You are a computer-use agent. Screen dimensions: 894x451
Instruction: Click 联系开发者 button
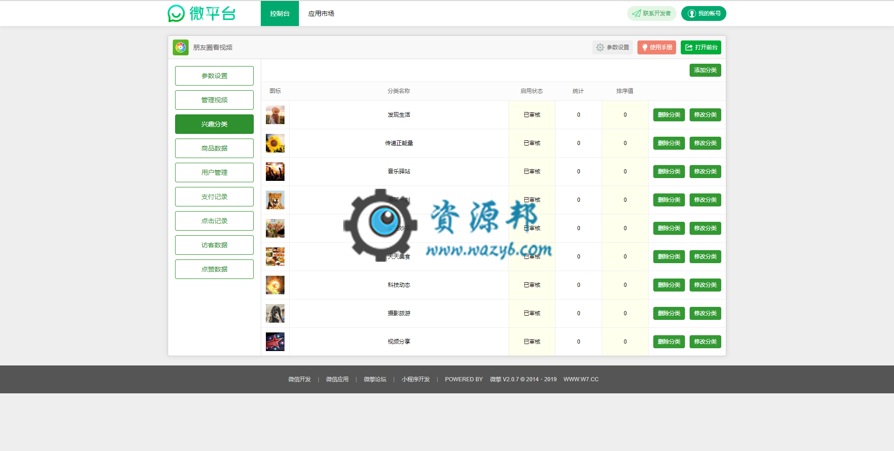click(651, 13)
